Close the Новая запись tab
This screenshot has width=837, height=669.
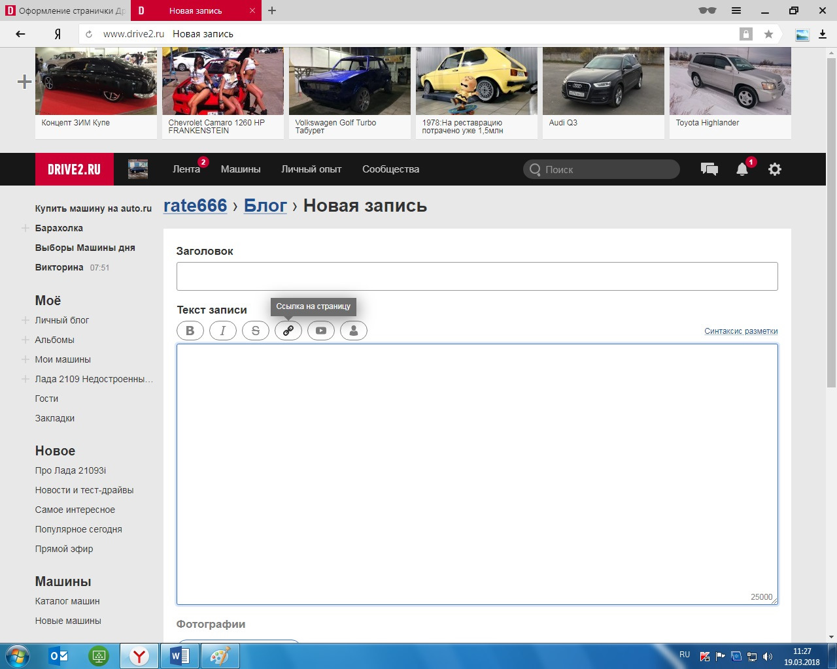252,10
